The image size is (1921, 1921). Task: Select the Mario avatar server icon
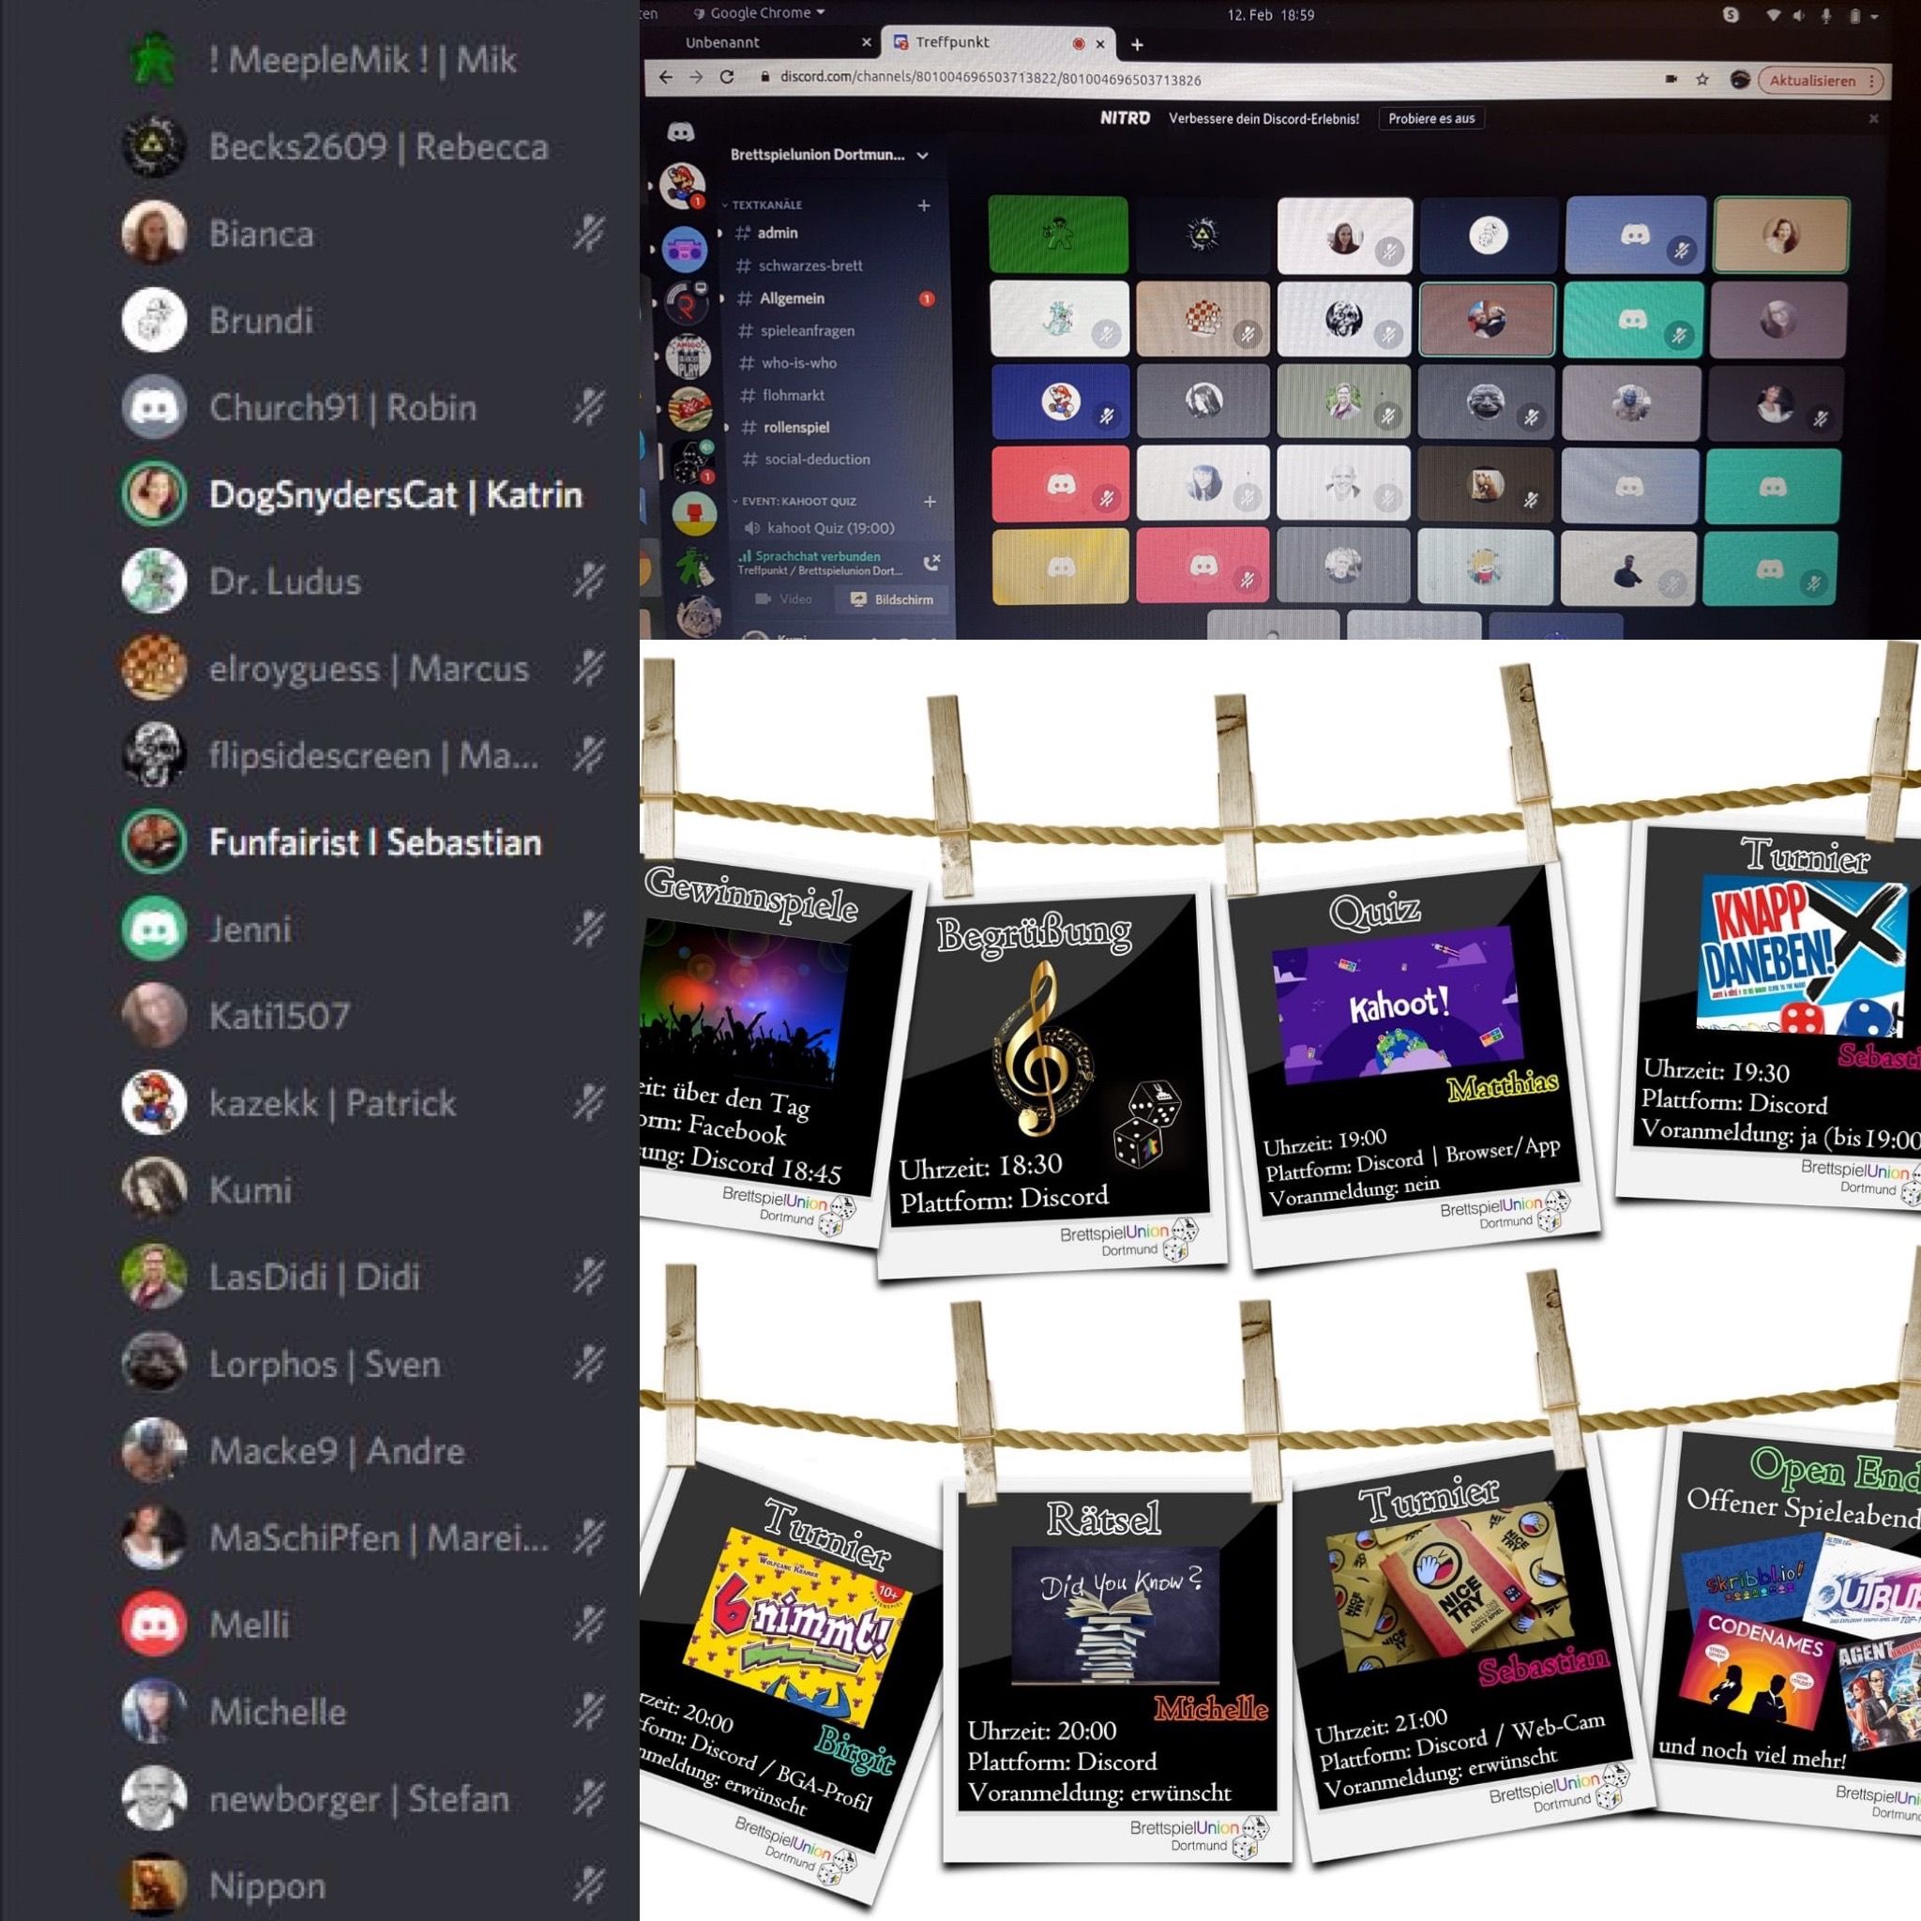click(x=682, y=186)
